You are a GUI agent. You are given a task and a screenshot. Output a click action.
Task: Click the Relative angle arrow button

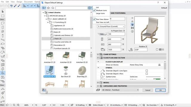tap(146, 46)
